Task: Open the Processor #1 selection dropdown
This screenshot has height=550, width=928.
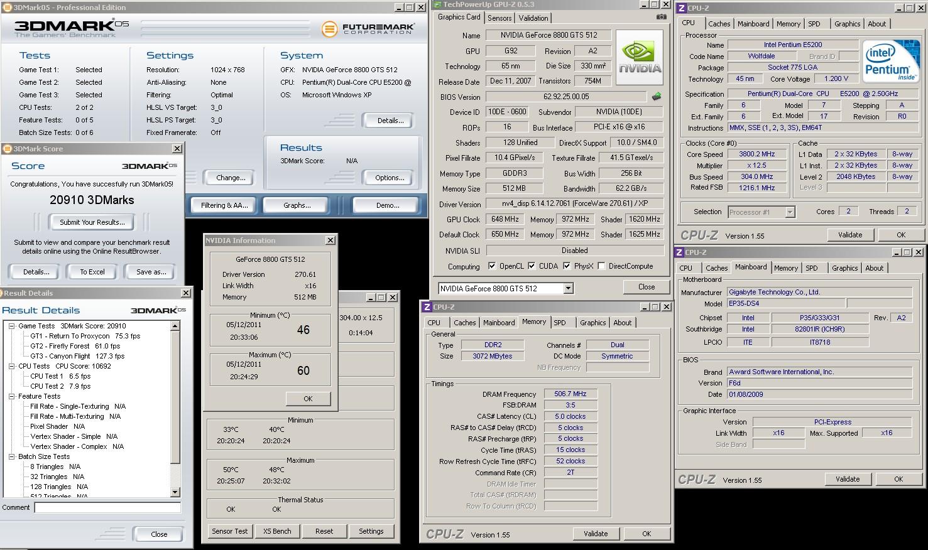Action: tap(790, 212)
